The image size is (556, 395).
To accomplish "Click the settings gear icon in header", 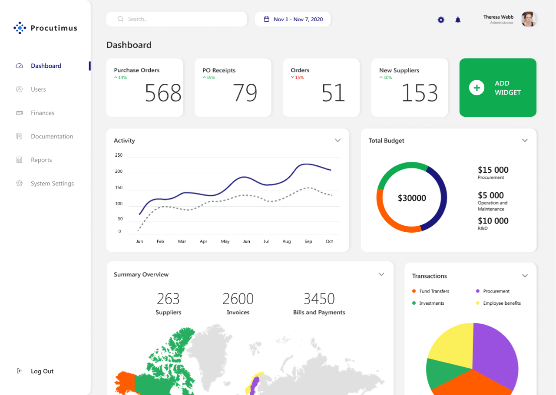I will 441,20.
